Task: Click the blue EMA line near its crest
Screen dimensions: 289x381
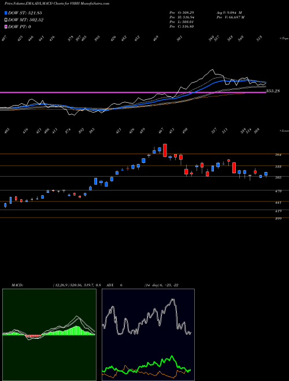Action: click(x=223, y=81)
